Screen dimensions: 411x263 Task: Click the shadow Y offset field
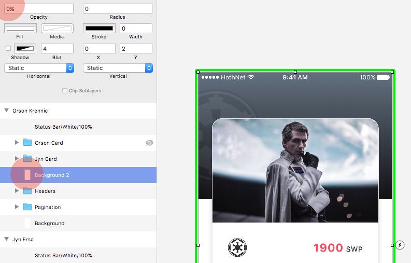pyautogui.click(x=136, y=49)
